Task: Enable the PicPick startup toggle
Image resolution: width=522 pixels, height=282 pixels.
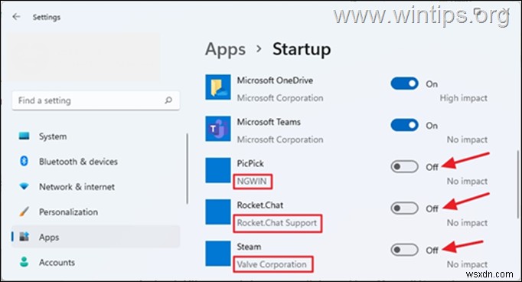Action: (x=404, y=166)
